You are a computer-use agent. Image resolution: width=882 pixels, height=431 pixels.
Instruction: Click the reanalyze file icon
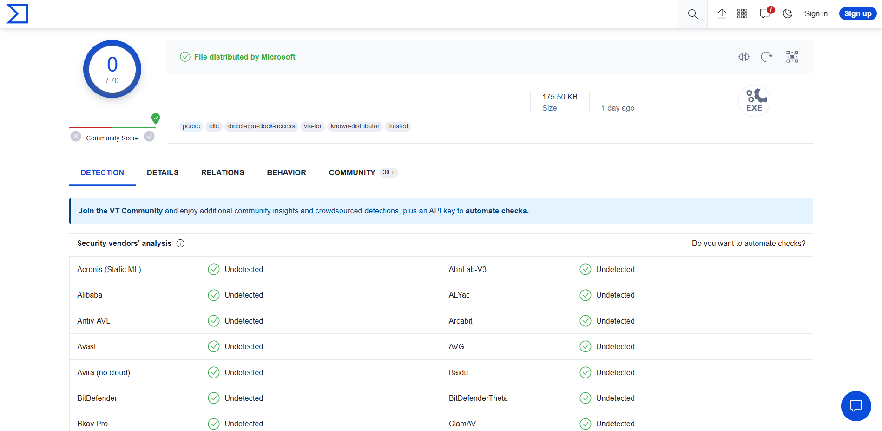click(766, 57)
